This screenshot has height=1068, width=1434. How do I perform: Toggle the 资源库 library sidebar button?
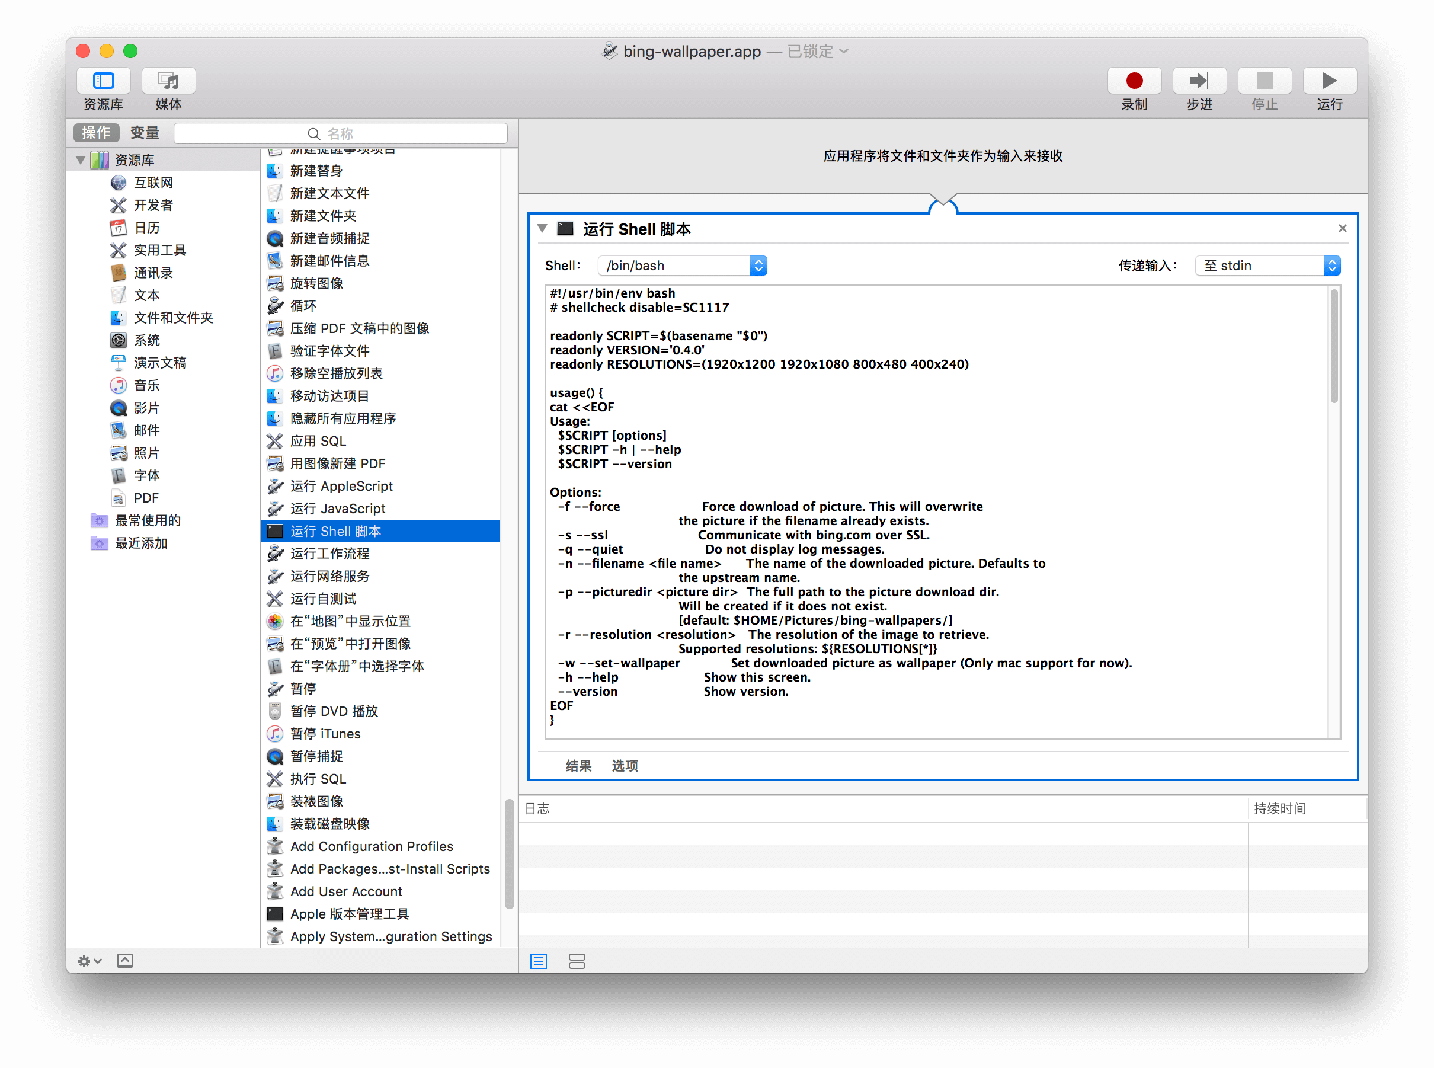[103, 81]
